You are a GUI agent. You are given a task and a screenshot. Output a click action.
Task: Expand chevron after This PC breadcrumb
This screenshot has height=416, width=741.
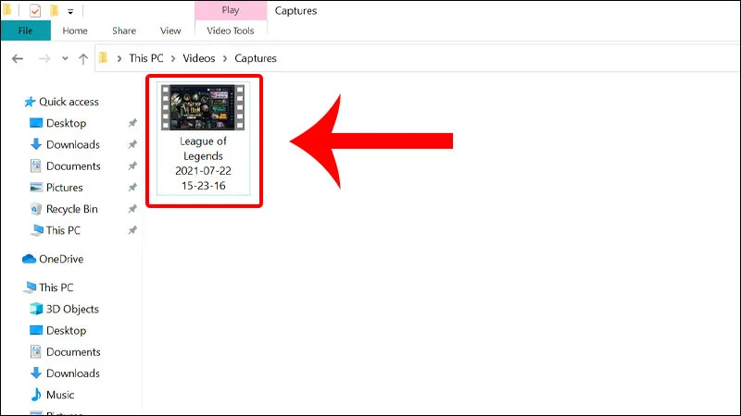173,58
